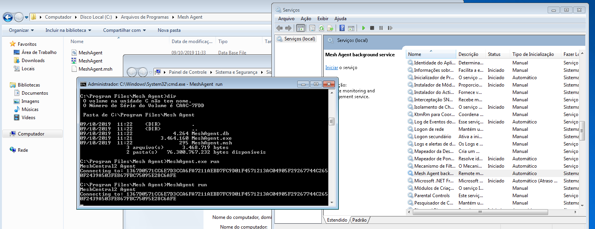Open Incluir na biblioteca dropdown
This screenshot has height=229, width=595.
(68, 30)
